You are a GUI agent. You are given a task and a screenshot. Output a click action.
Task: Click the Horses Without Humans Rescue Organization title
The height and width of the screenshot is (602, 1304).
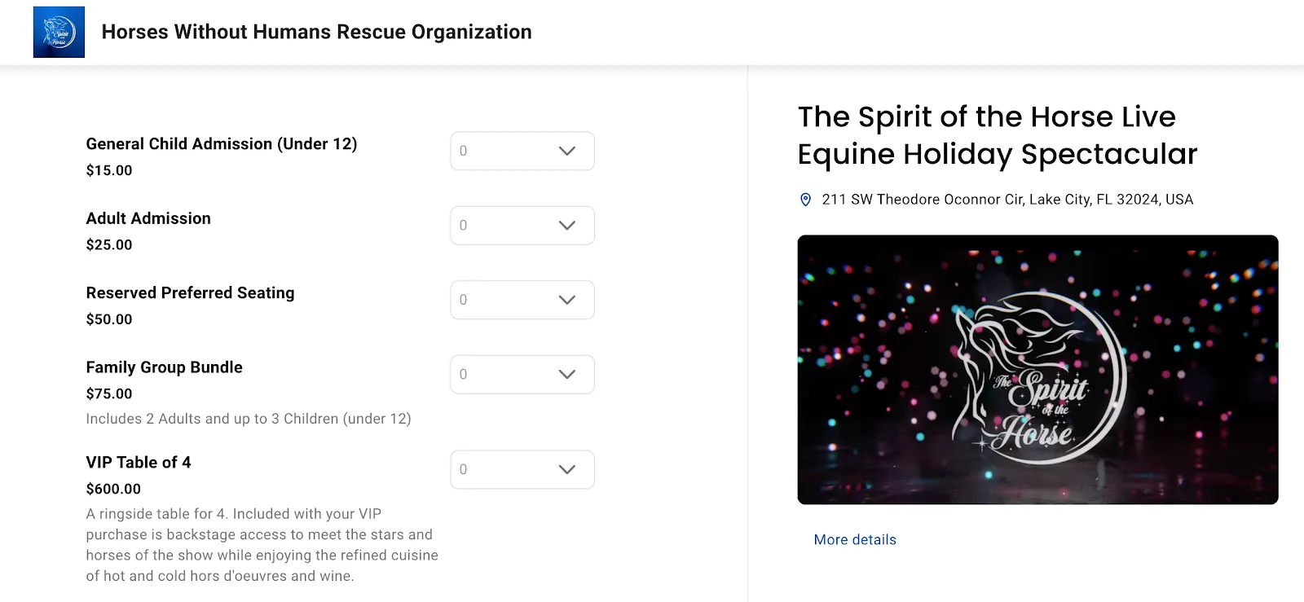tap(316, 32)
